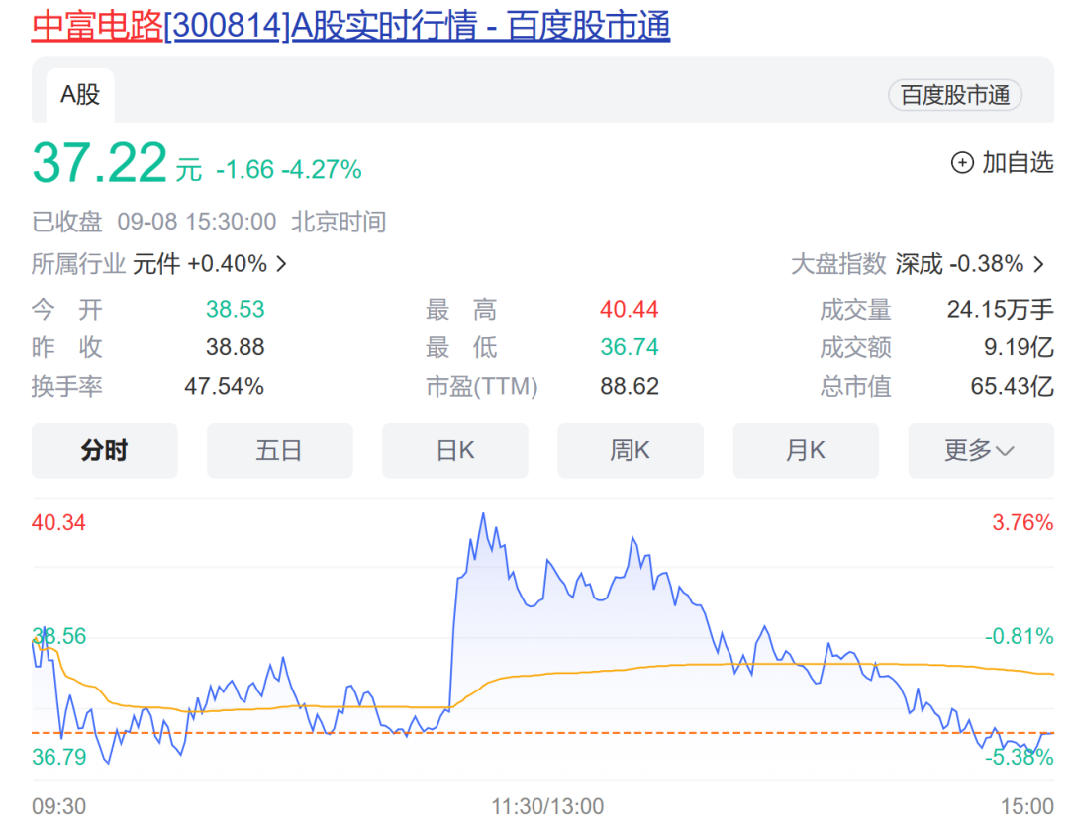Image resolution: width=1069 pixels, height=828 pixels.
Task: Click the 总市值 value 65.43亿
Action: (1013, 387)
